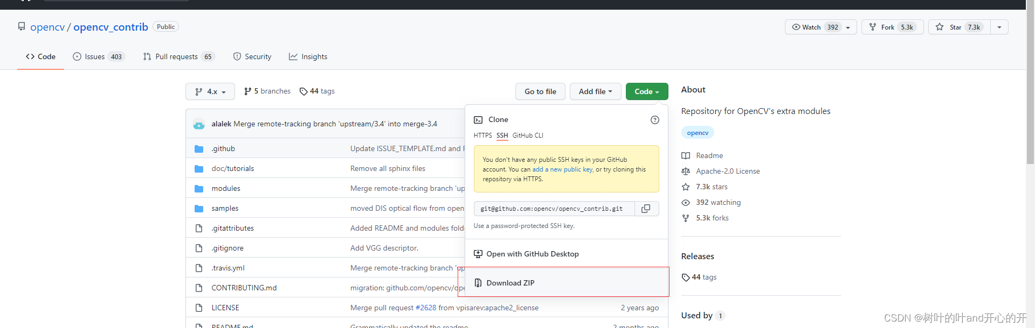1035x328 pixels.
Task: Open the doc/tutorials folder
Action: click(233, 168)
